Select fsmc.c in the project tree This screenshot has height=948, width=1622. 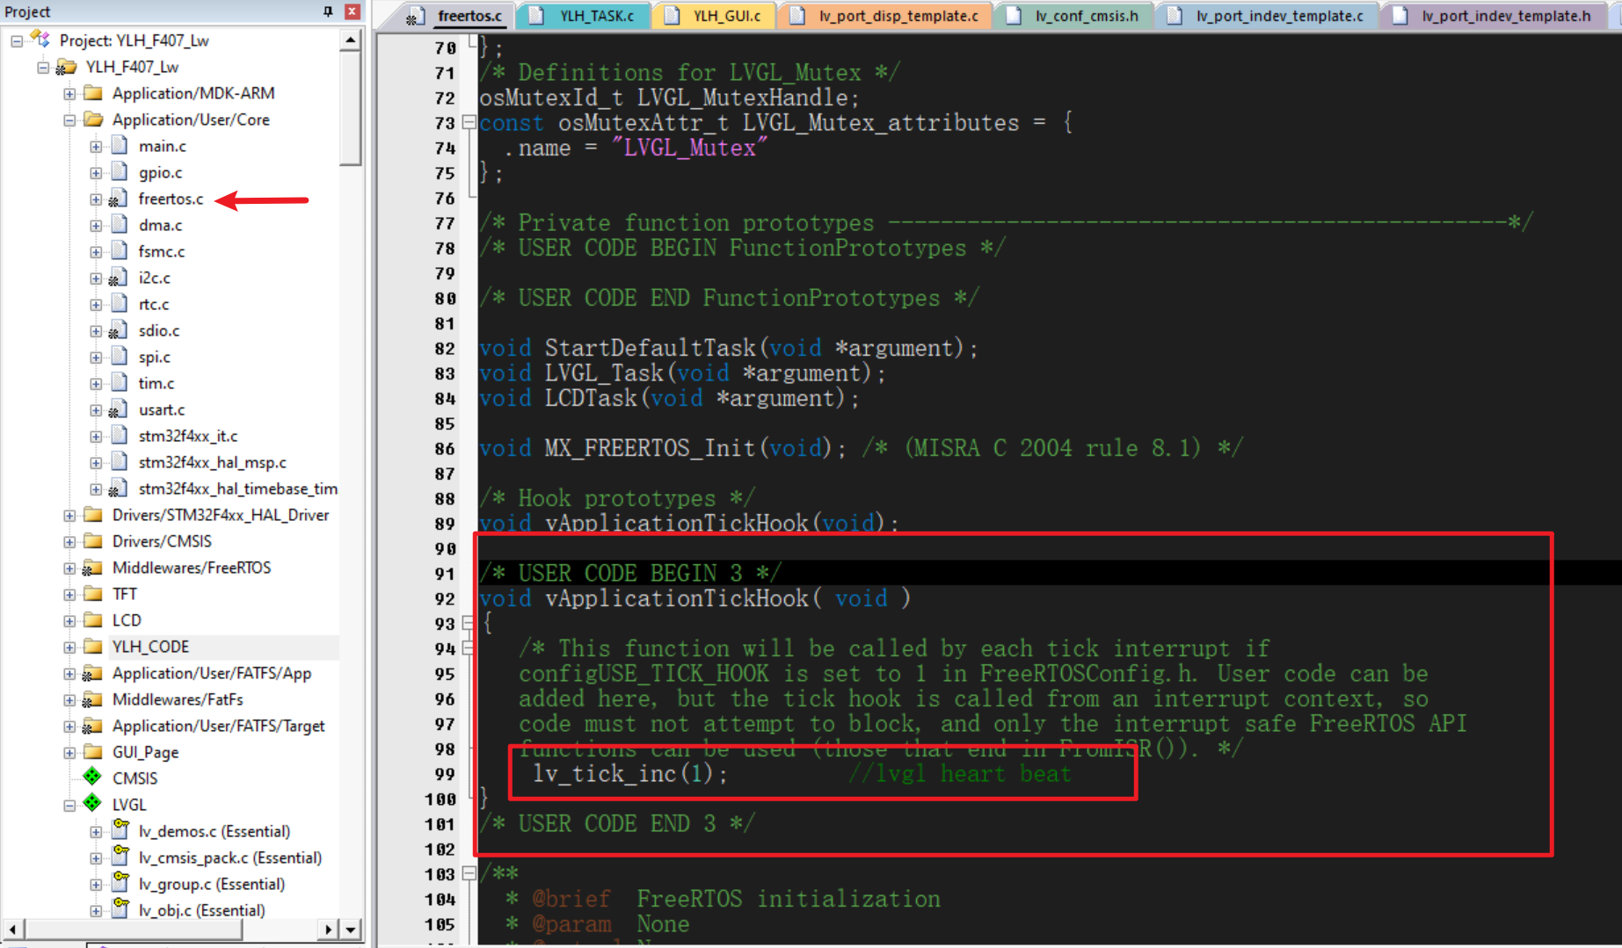[162, 251]
